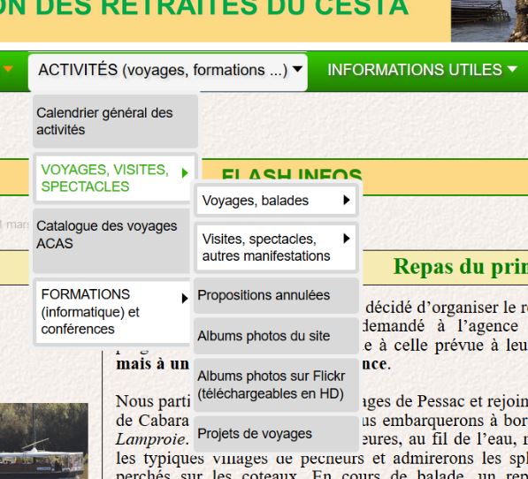
Task: Choose Voyages, balades submenu item
Action: pyautogui.click(x=277, y=201)
